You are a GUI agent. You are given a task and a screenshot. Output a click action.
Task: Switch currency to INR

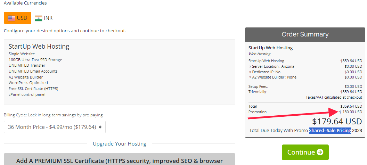click(44, 18)
